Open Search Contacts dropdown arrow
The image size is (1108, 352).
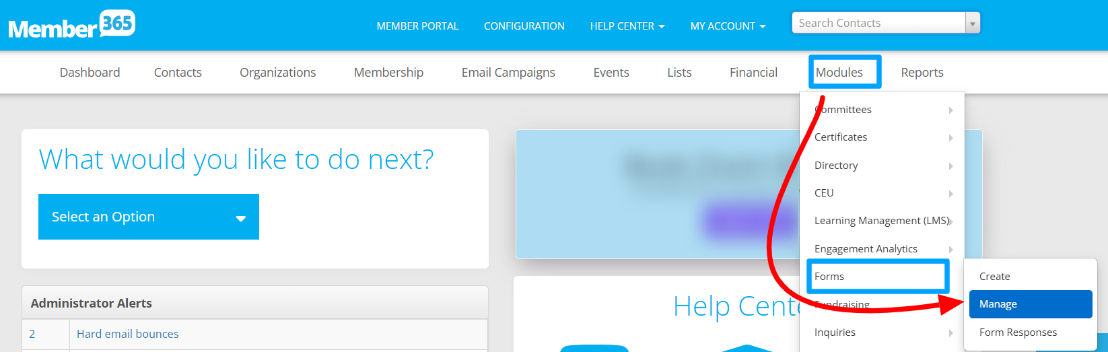[x=972, y=24]
